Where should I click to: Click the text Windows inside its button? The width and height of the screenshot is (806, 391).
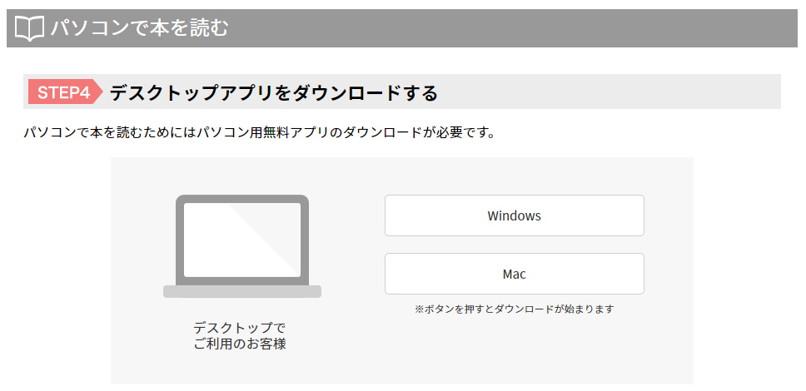[514, 215]
